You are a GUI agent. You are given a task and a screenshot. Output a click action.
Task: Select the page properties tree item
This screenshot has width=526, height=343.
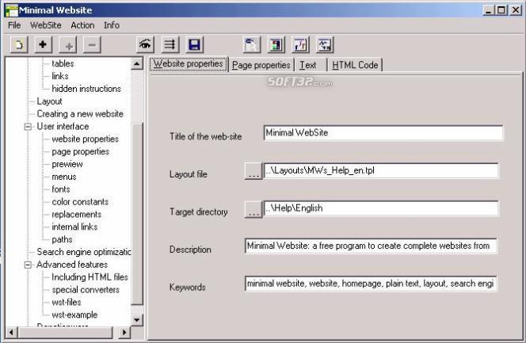81,151
